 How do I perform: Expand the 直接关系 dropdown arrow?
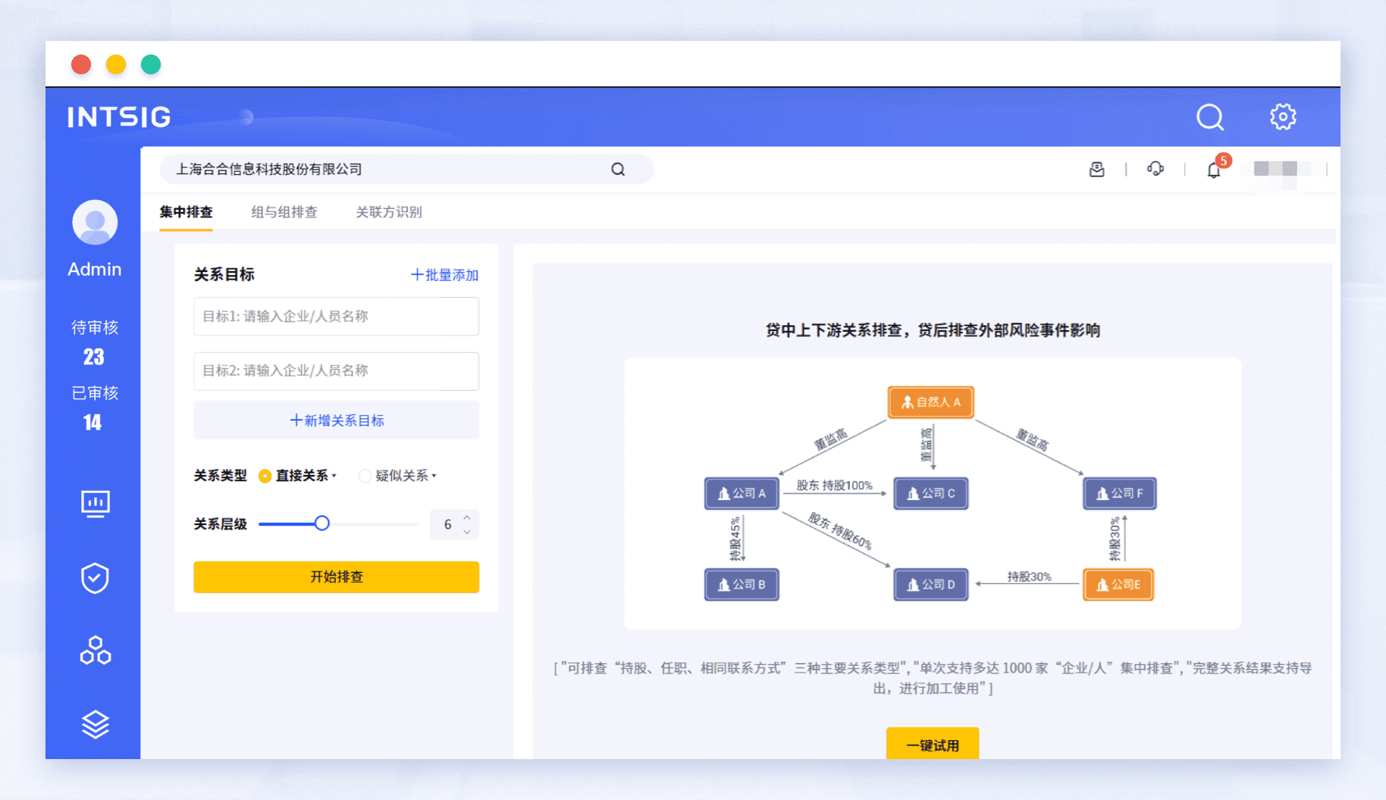click(334, 476)
